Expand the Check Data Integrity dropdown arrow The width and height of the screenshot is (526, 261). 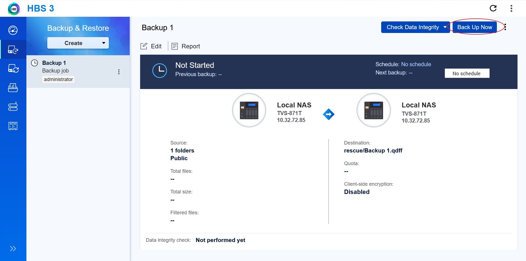coord(445,27)
